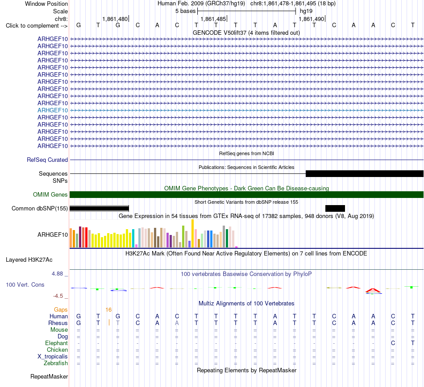Image resolution: width=424 pixels, height=387 pixels.
Task: Click the RefSeq Curated track label
Action: [47, 160]
